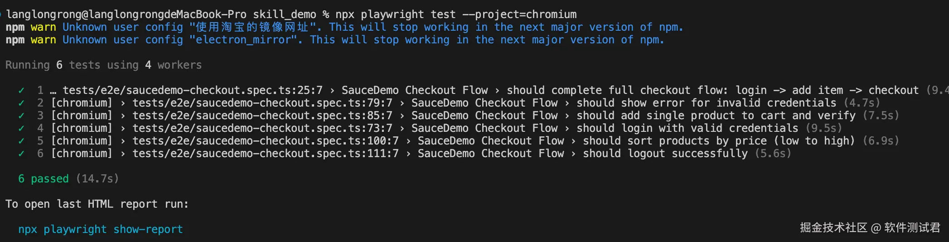Image resolution: width=949 pixels, height=242 pixels.
Task: Click the checkmark for the valid credentials login test
Action: 21,128
